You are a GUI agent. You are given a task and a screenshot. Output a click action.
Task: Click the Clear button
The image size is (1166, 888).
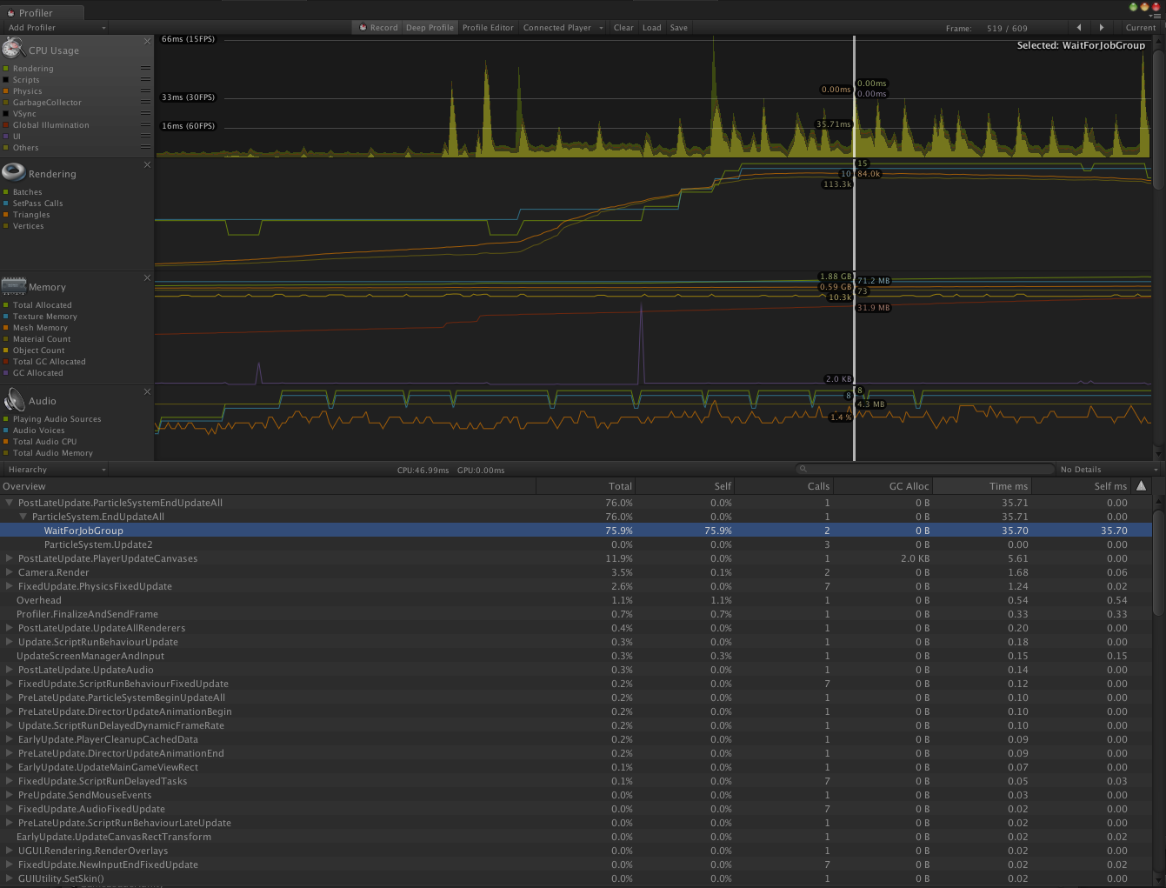(623, 28)
